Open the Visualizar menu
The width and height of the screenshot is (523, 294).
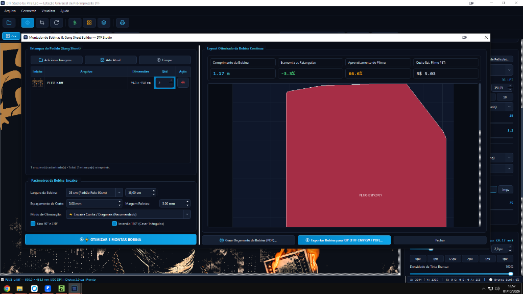49,11
